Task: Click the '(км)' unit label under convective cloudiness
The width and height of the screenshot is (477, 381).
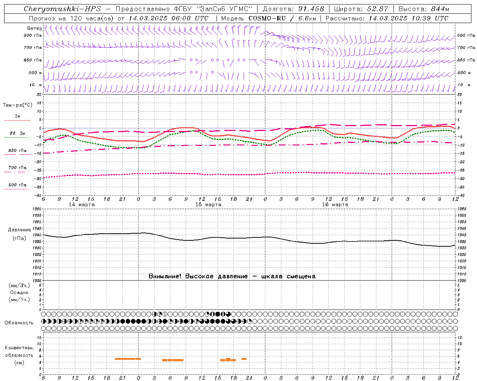Action: click(x=19, y=362)
